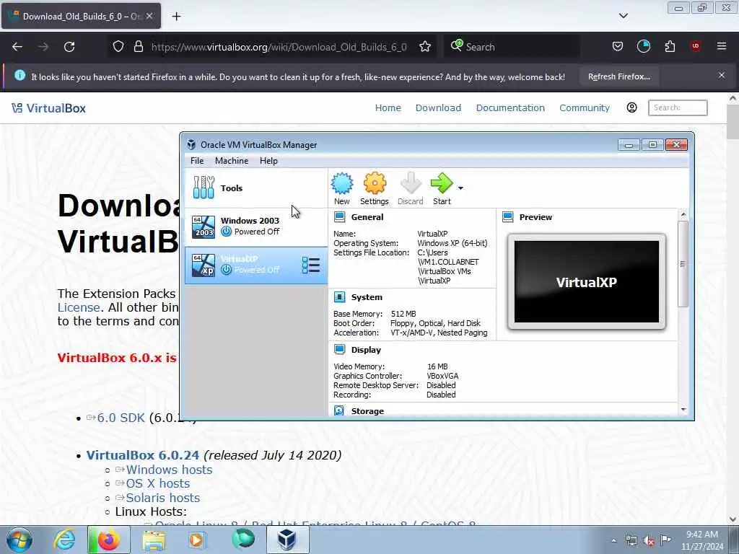Reload the page in Firefox

[69, 47]
